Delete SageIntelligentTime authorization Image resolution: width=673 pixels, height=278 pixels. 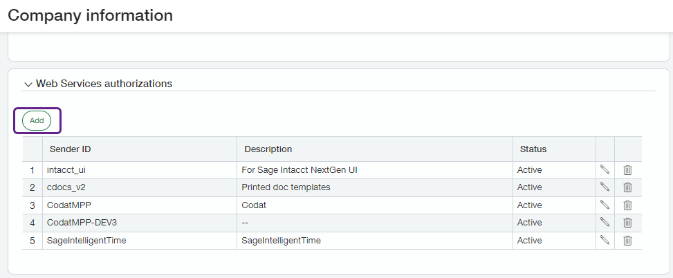(627, 241)
